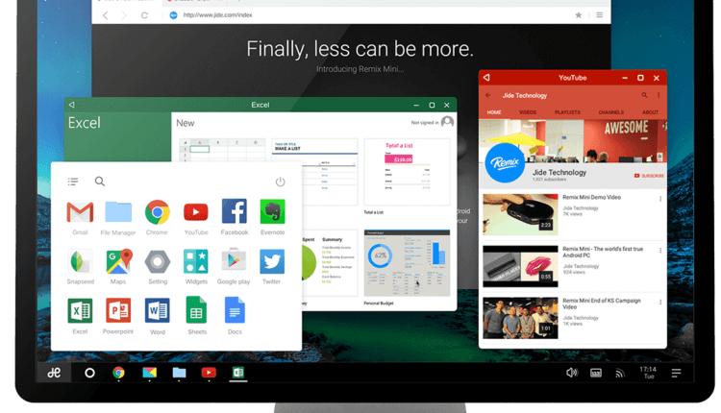
Task: Open the volume control in system tray
Action: coord(572,373)
